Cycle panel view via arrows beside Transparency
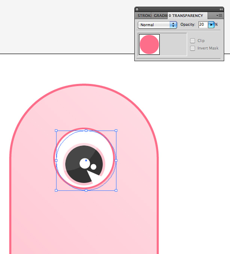 click(x=170, y=16)
